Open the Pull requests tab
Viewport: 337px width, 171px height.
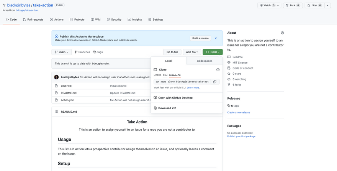[x=33, y=20]
